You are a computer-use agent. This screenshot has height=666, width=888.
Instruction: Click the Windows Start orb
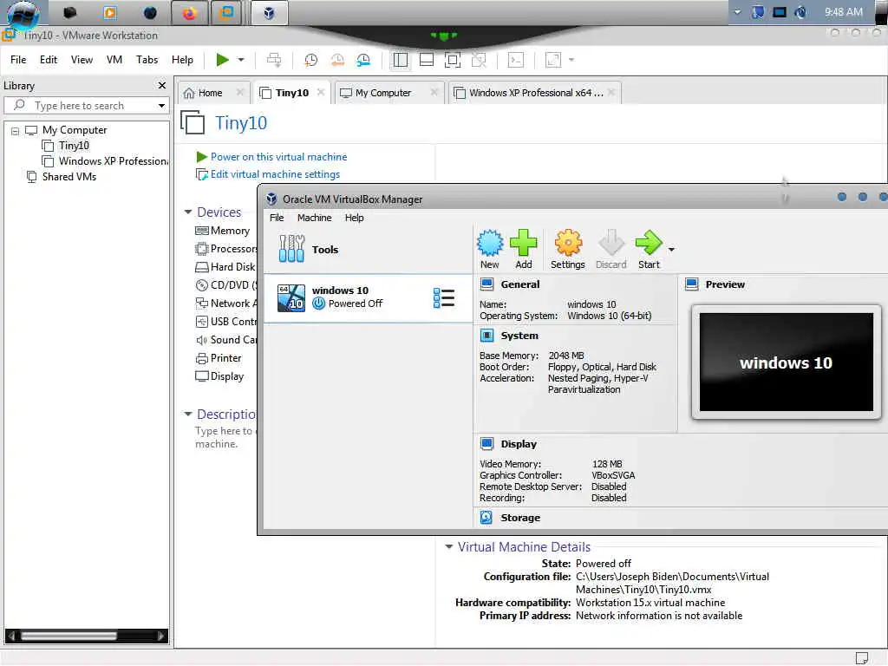pos(23,14)
